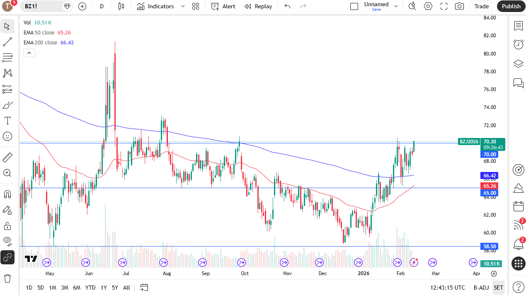Select the 6M time range
526x295 pixels.
point(77,288)
